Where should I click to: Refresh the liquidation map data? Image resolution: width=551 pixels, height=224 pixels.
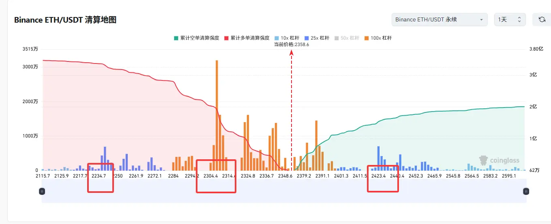(x=542, y=19)
